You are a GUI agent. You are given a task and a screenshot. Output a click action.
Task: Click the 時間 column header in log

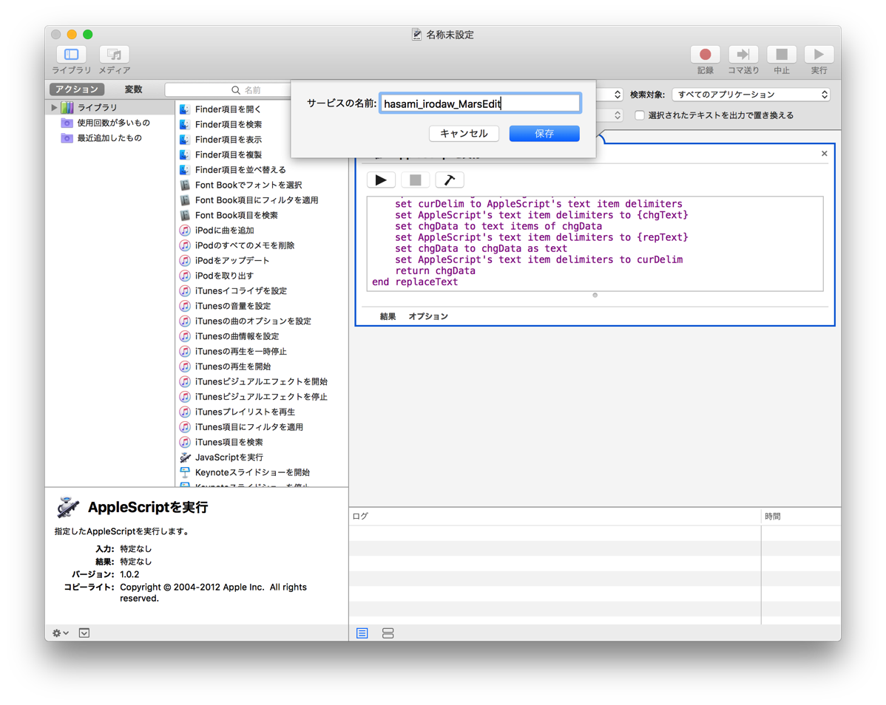(800, 517)
